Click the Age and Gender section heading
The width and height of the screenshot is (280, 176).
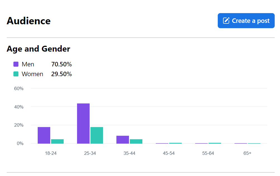[x=38, y=49]
